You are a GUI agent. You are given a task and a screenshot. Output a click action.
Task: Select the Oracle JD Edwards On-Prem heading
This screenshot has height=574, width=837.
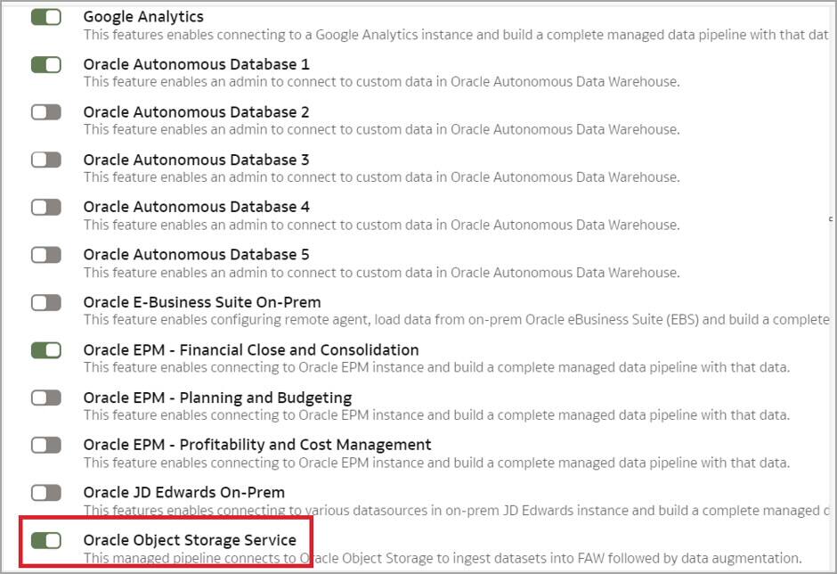(x=184, y=493)
